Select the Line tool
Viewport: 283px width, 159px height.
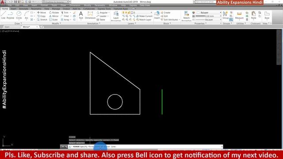[x=3, y=15]
